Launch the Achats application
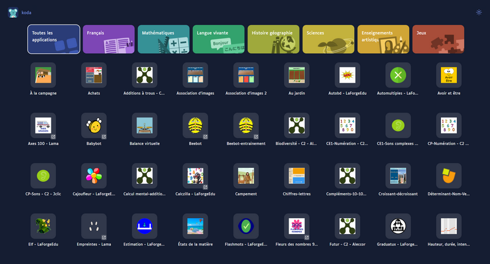The image size is (490, 264). 94,75
